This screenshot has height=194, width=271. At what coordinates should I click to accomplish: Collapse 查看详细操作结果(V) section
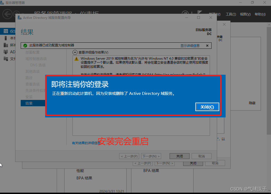coord(75,52)
